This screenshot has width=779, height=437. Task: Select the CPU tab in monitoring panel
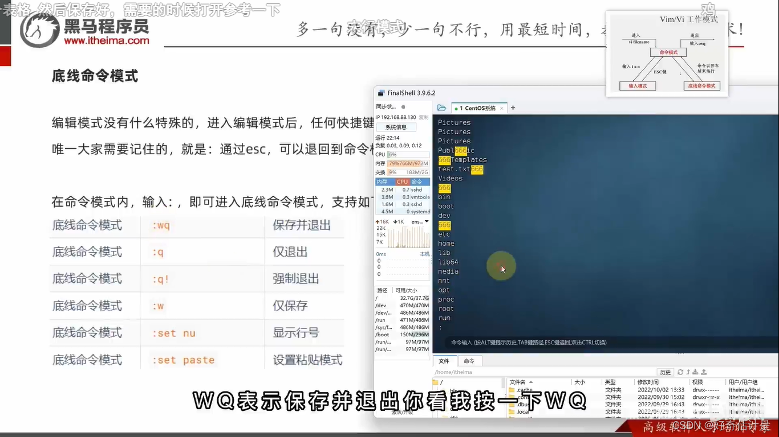pos(403,181)
